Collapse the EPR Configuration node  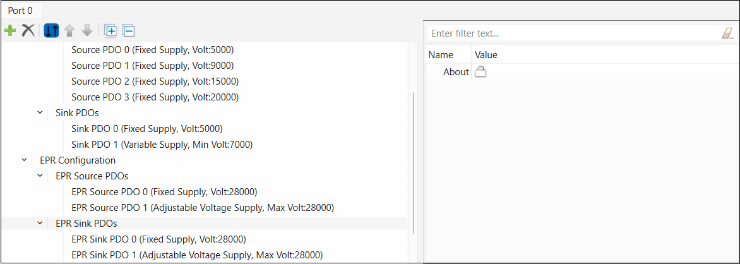coord(24,160)
